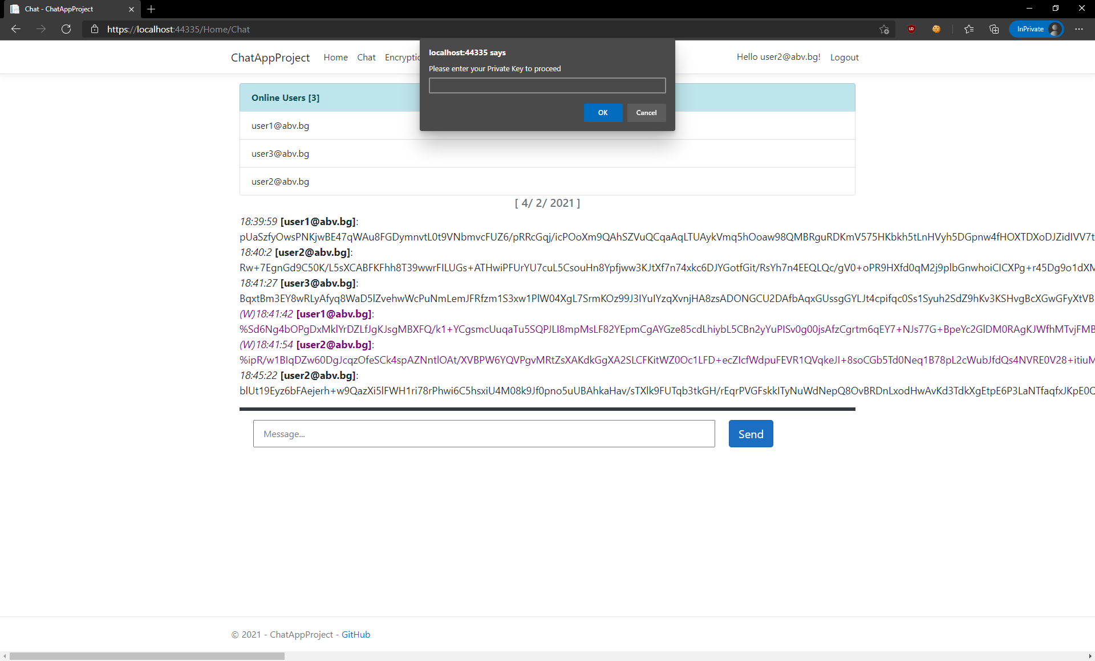This screenshot has height=661, width=1095.
Task: Add this page to favorites star icon
Action: tap(884, 29)
